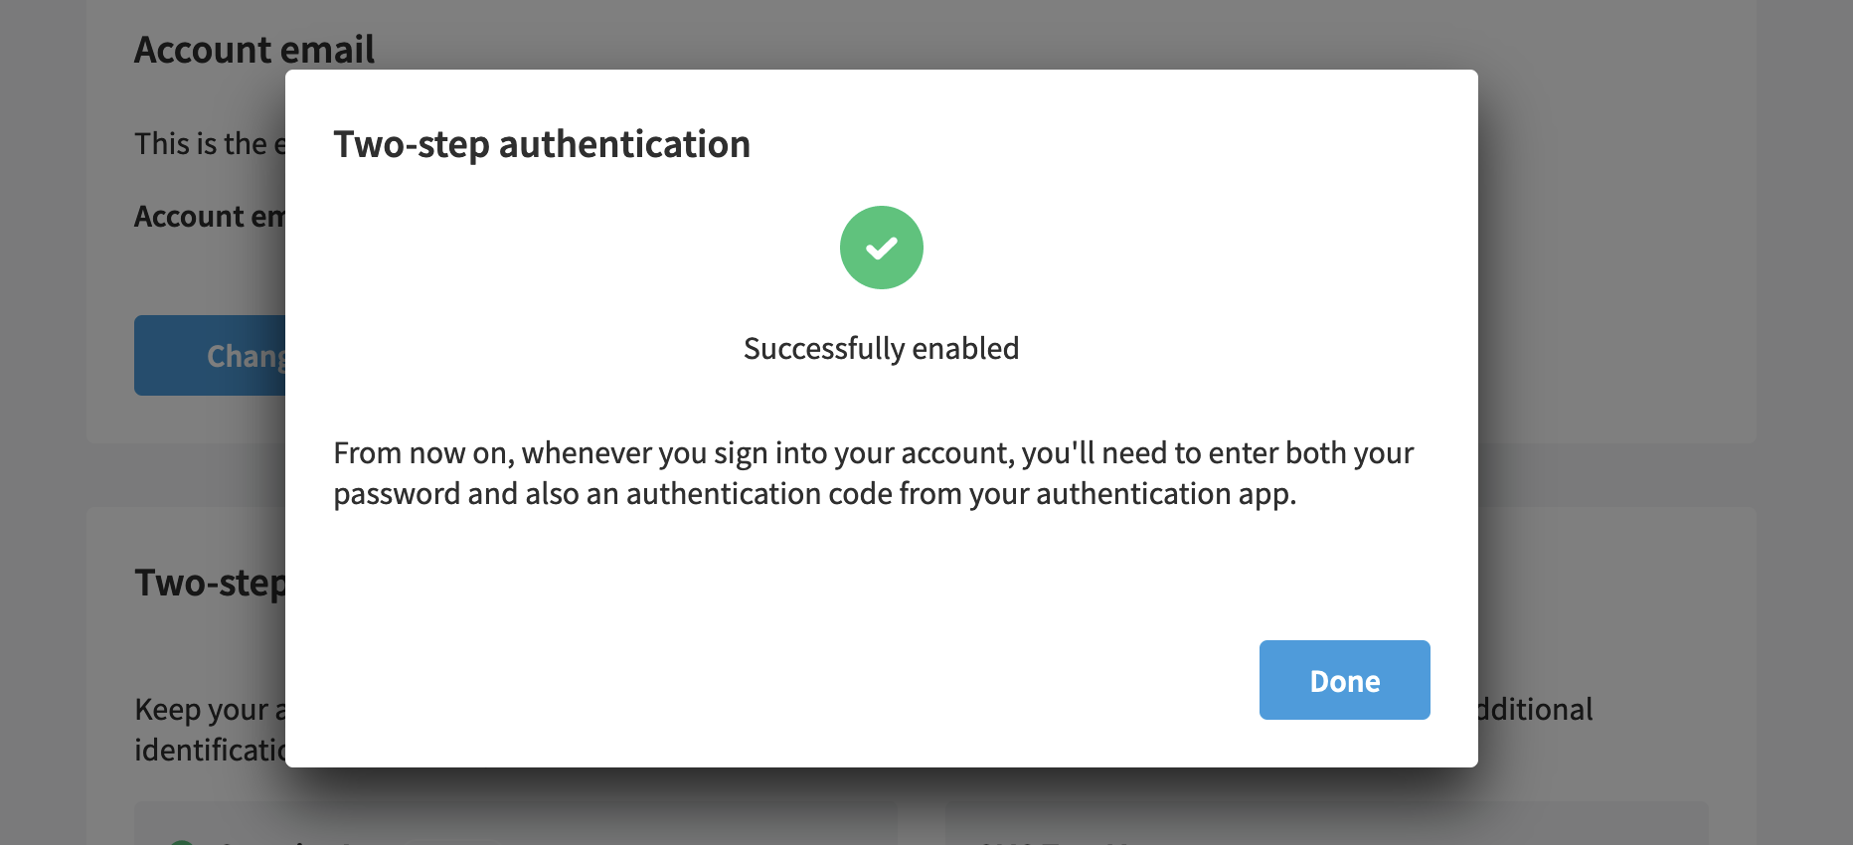Click the partially hidden blue Change button
The image size is (1853, 845).
click(x=210, y=355)
